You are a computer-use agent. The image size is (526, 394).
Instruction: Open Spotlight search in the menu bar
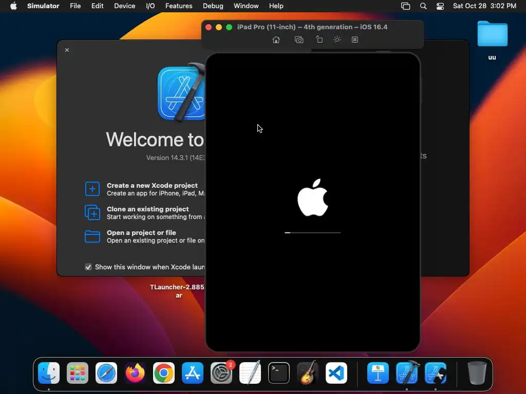click(x=423, y=6)
